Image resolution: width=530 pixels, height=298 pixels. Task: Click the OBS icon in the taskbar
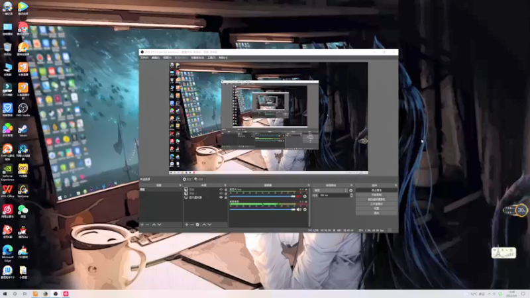tap(56, 294)
